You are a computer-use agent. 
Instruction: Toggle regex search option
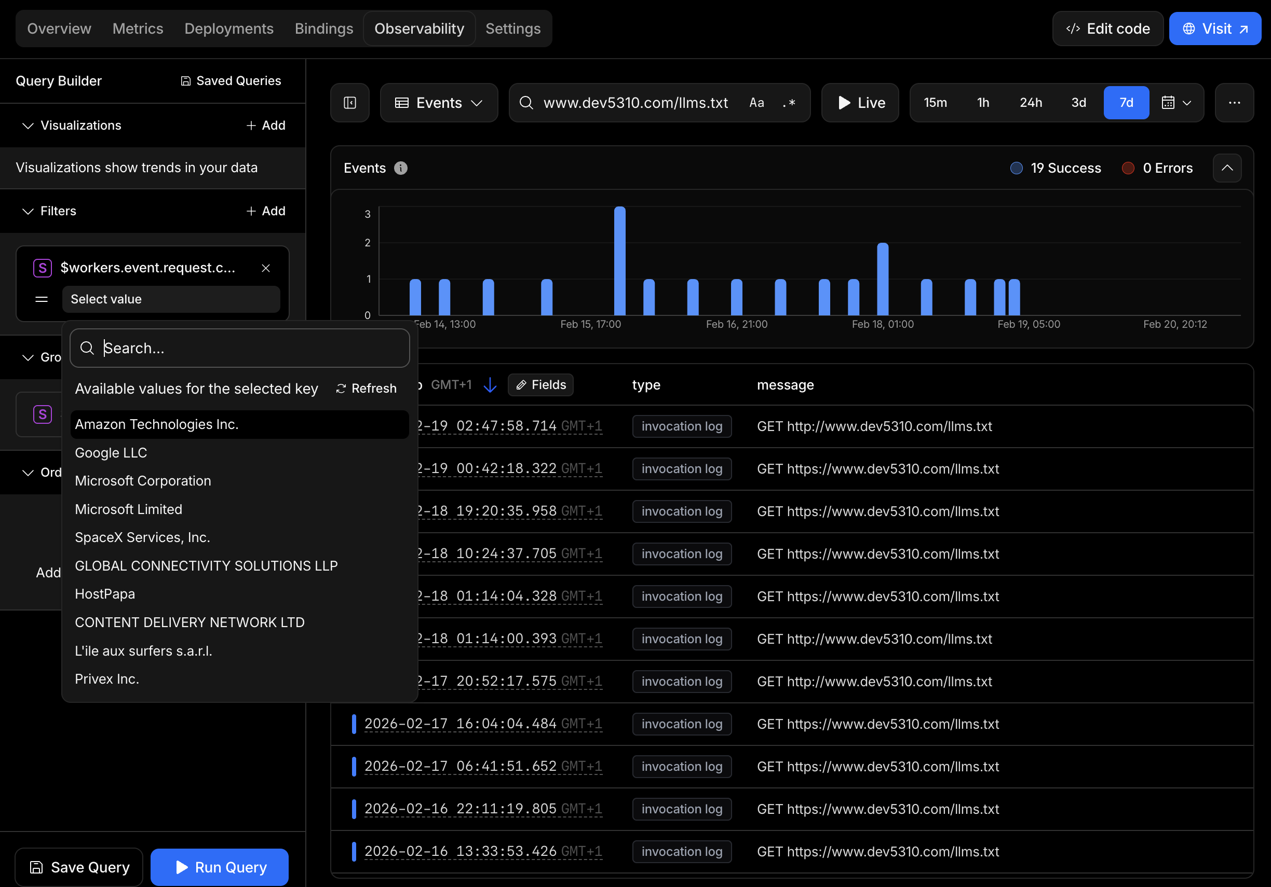click(x=789, y=103)
